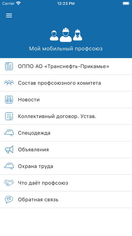This screenshot has height=236, width=132.
Task: Go to Новости section
Action: tap(66, 100)
